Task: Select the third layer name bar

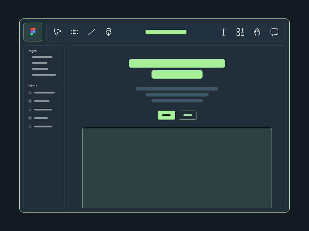Action: coord(43,109)
